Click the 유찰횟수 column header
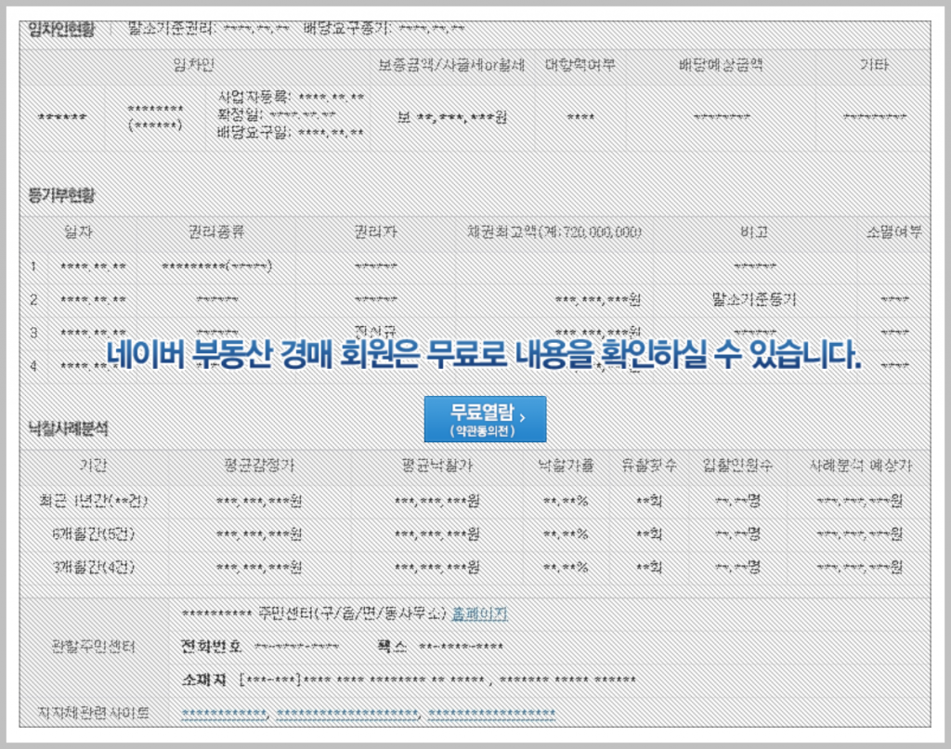 [649, 466]
